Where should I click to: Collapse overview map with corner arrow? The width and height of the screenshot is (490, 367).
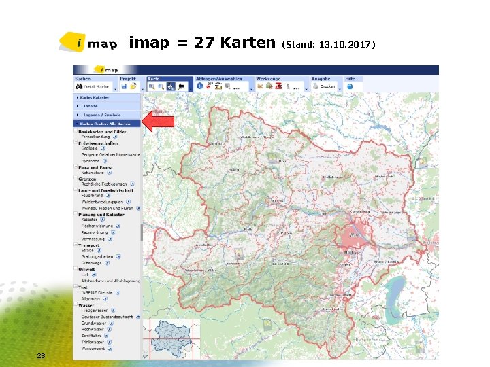[x=146, y=356]
